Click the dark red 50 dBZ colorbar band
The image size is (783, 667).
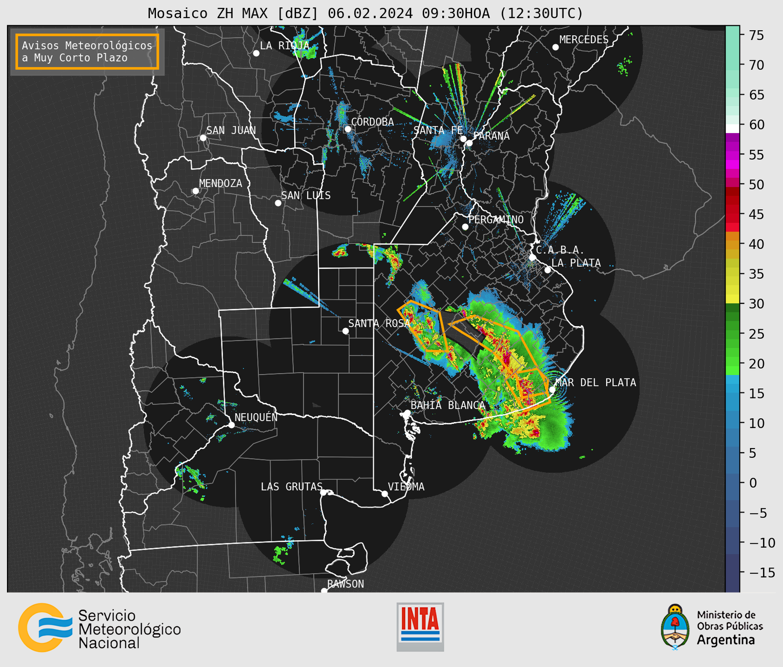pyautogui.click(x=732, y=191)
